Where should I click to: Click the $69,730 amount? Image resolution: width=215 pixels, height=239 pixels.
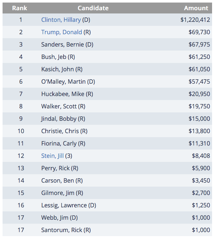pyautogui.click(x=199, y=32)
